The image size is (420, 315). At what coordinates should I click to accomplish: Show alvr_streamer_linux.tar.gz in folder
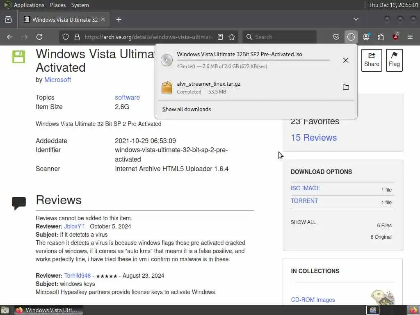coord(346,87)
